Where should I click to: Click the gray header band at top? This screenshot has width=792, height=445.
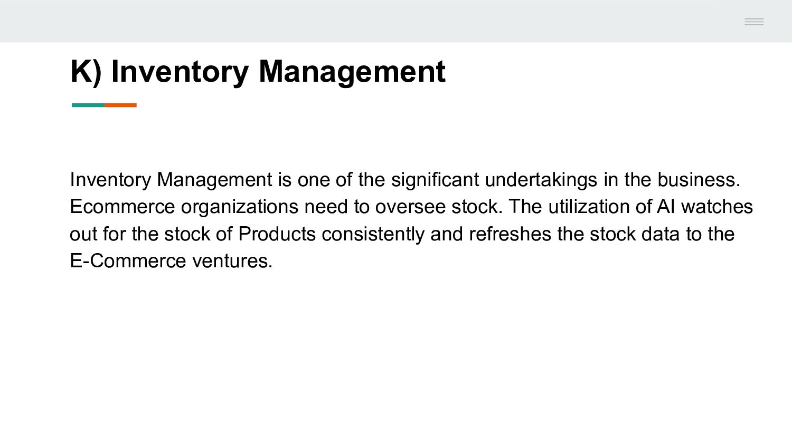click(396, 21)
